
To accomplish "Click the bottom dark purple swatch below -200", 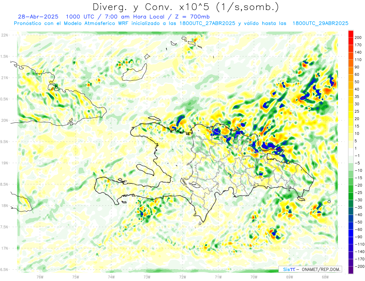I will click(351, 271).
